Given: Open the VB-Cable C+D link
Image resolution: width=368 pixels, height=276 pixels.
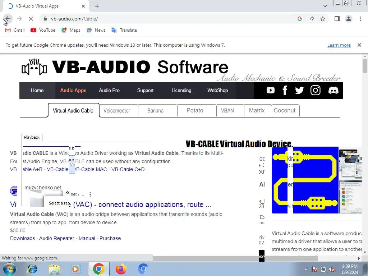Looking at the screenshot, I should (x=128, y=169).
